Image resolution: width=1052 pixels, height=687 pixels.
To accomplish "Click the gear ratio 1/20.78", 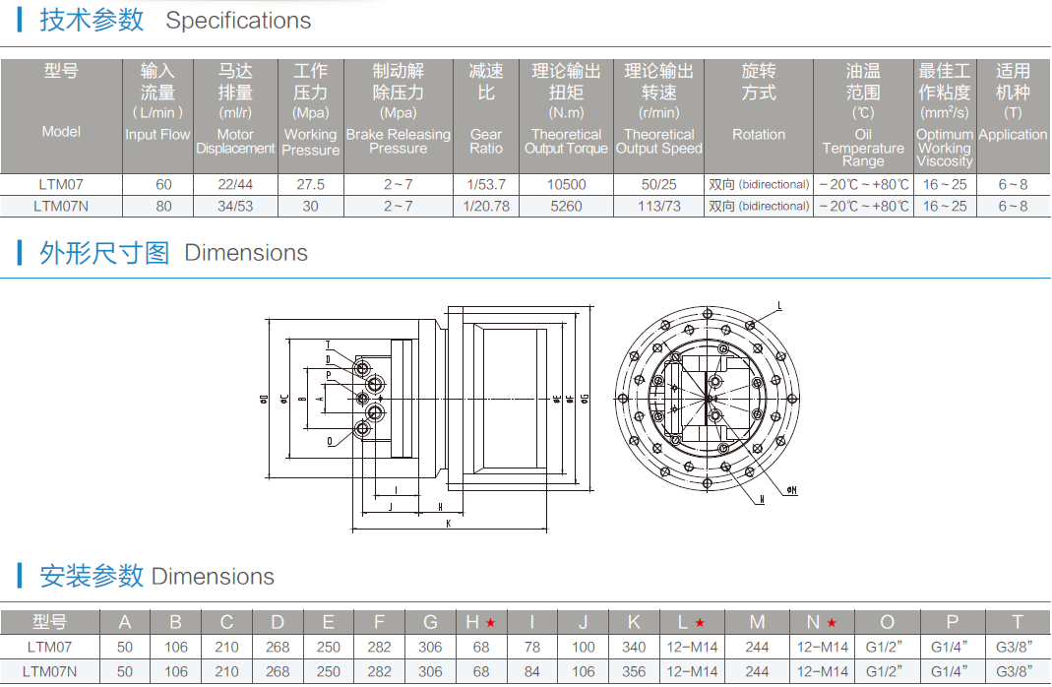I will point(486,207).
